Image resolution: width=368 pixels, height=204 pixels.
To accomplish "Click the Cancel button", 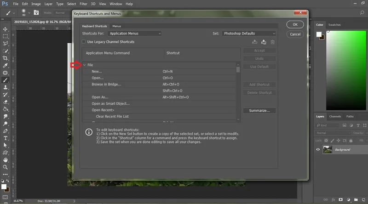I will 295,34.
